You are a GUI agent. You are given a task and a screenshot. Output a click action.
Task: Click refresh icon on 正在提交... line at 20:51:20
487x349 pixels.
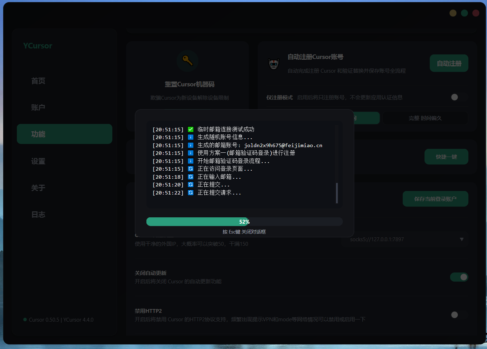coord(191,185)
